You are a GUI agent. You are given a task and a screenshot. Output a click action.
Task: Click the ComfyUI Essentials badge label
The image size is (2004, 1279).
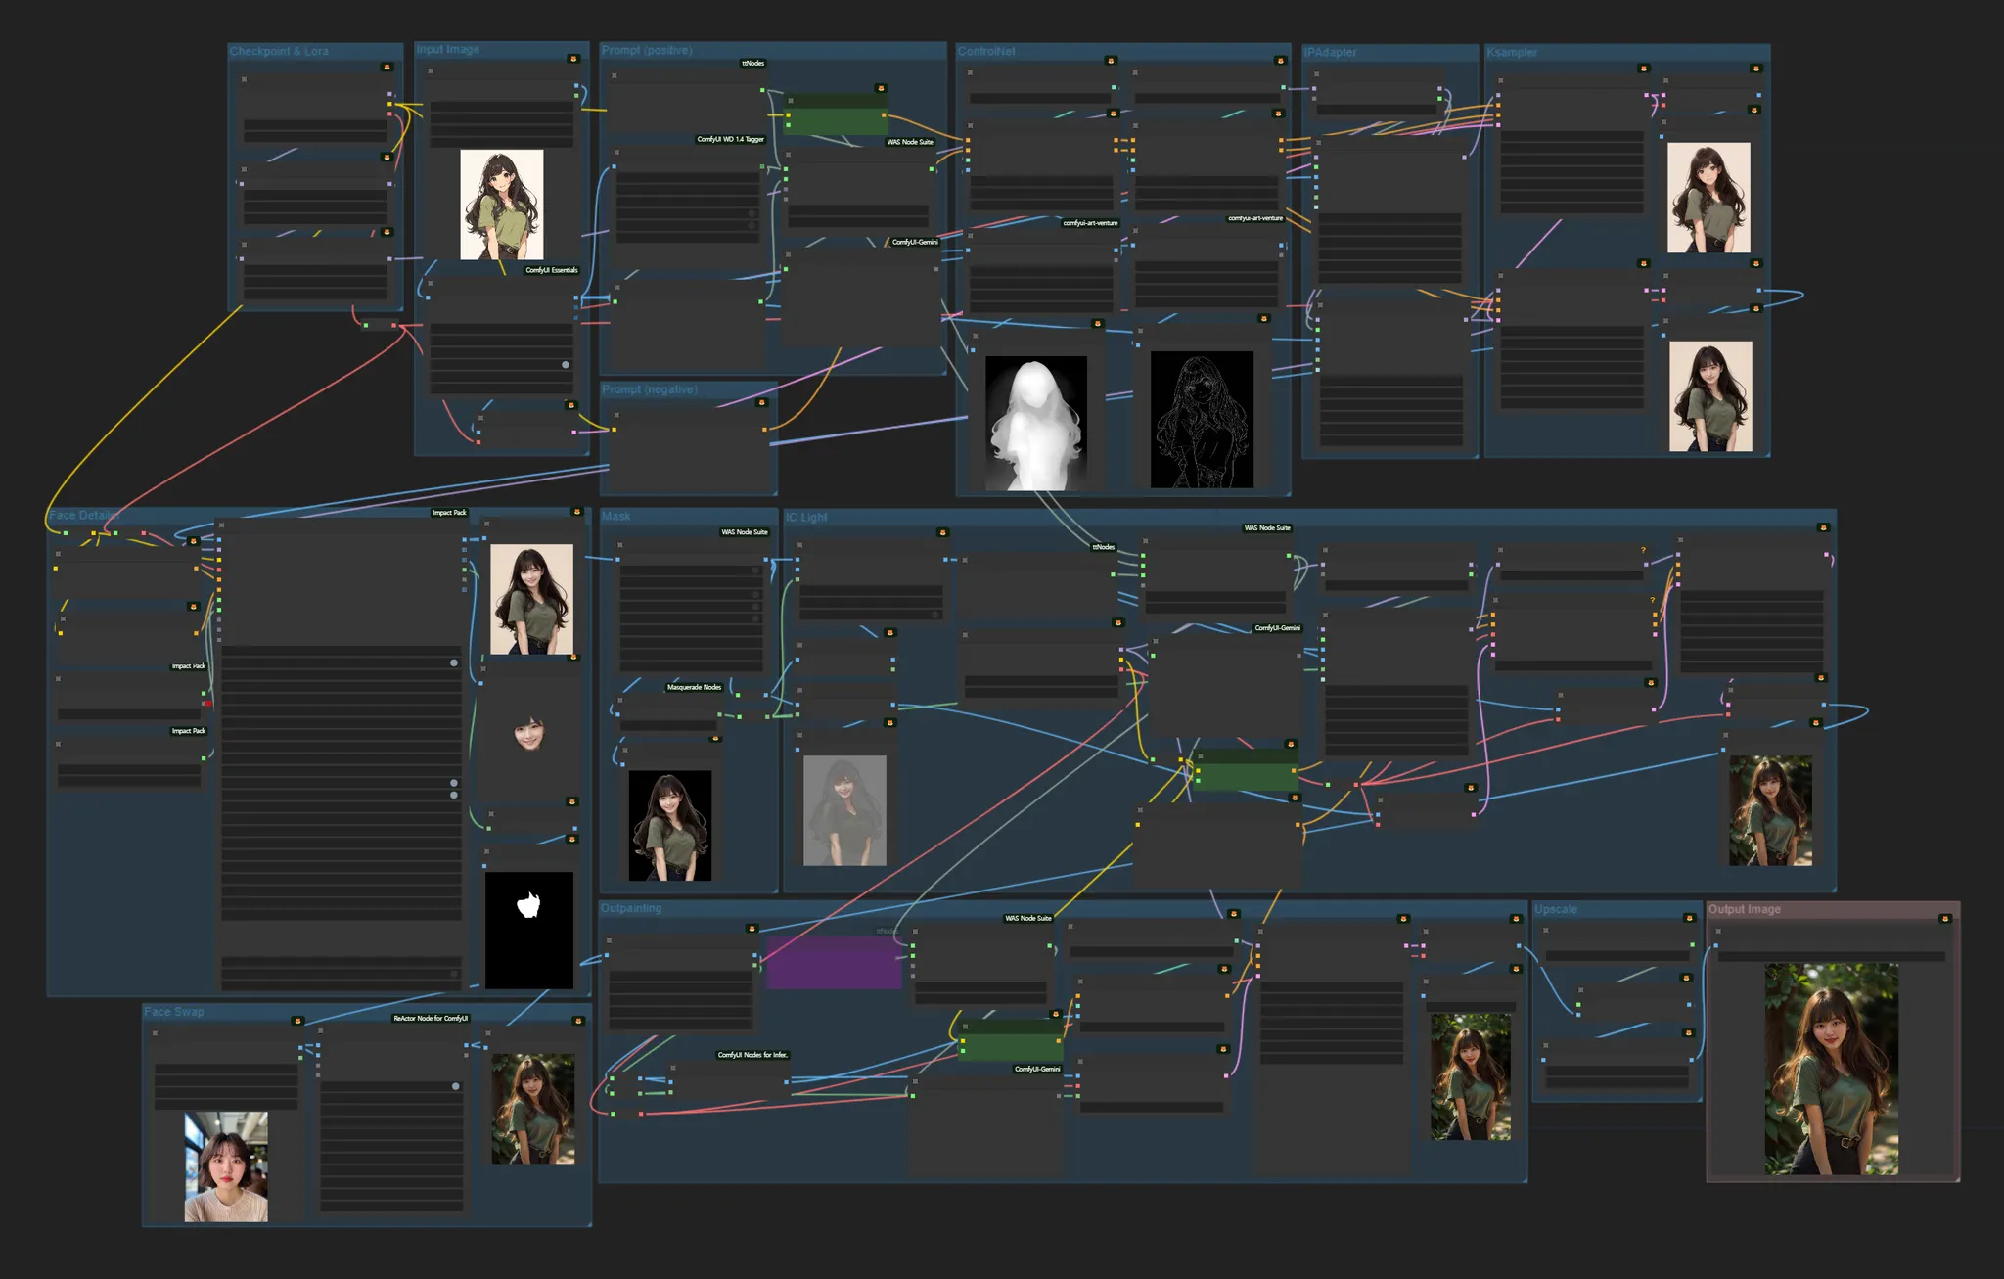pos(551,270)
